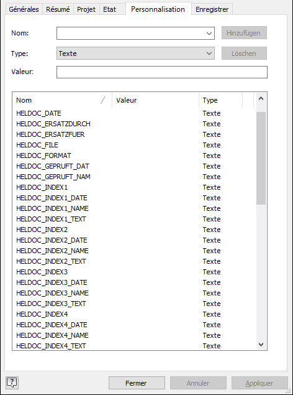293x395 pixels.
Task: Expand the Type dropdown showing Texte
Action: coord(135,53)
